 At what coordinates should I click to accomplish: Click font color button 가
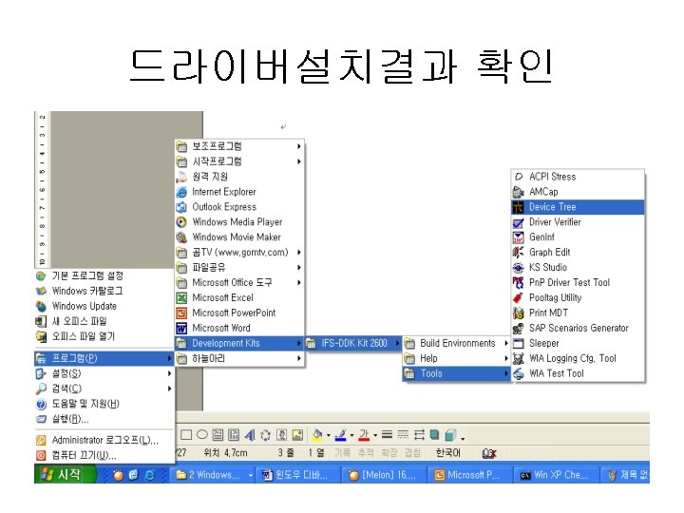pos(364,435)
